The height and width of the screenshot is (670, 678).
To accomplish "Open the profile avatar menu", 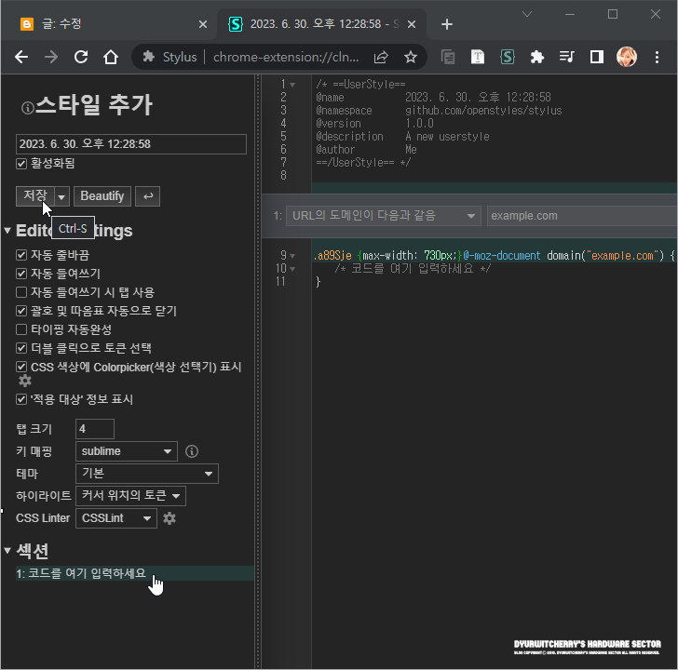I will pyautogui.click(x=627, y=57).
